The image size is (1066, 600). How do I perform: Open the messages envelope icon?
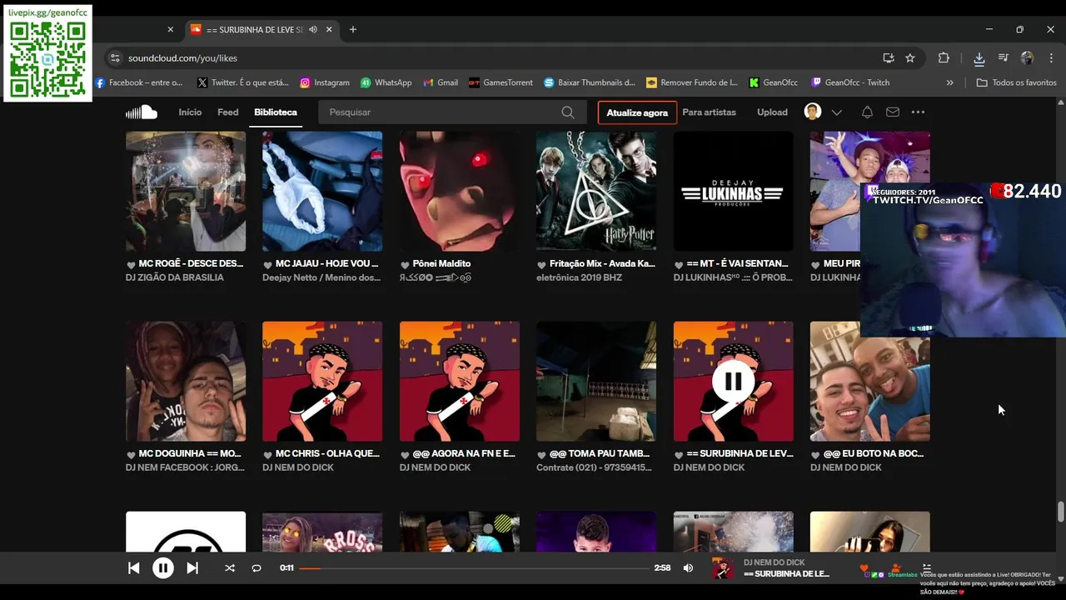point(893,112)
